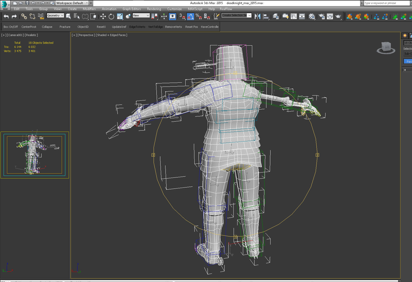Screen dimensions: 412x282
Task: Toggle the Spinner Snap button
Action: tap(207, 16)
